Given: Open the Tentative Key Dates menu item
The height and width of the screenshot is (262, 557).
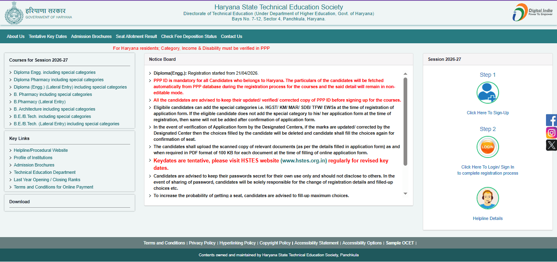Looking at the screenshot, I should point(48,36).
